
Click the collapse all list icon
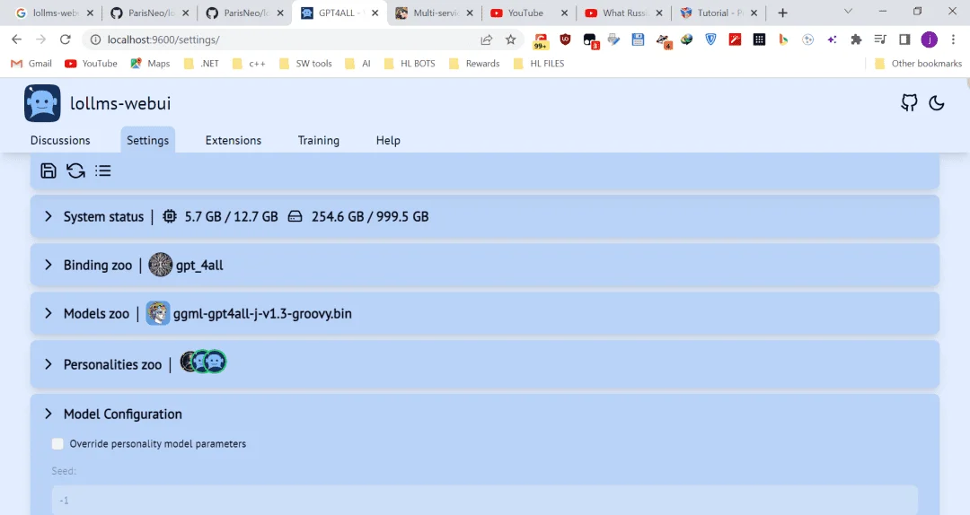point(102,170)
